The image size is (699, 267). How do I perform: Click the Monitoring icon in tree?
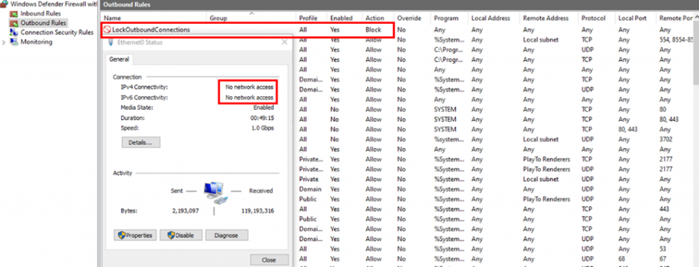[x=14, y=42]
